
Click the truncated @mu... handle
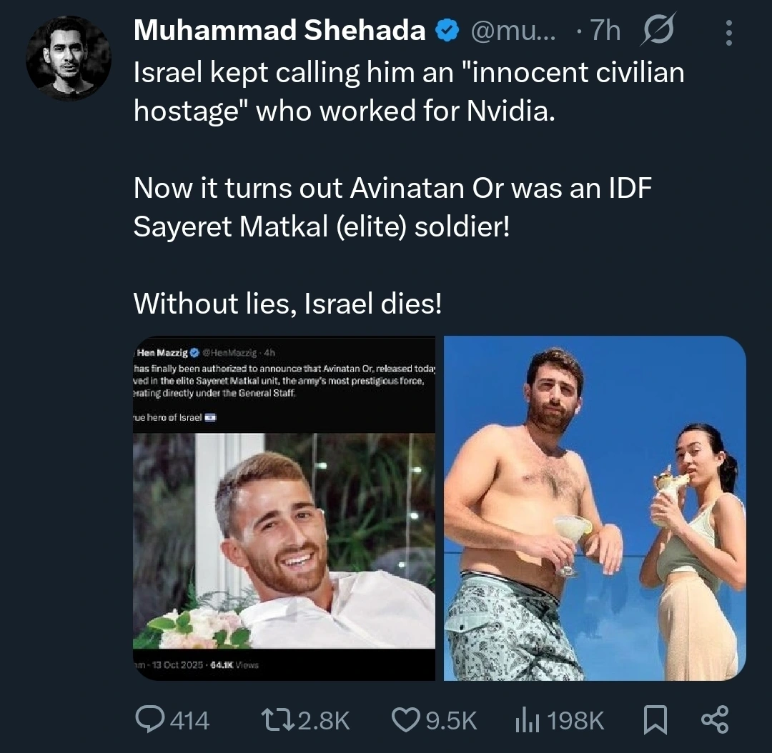[513, 31]
